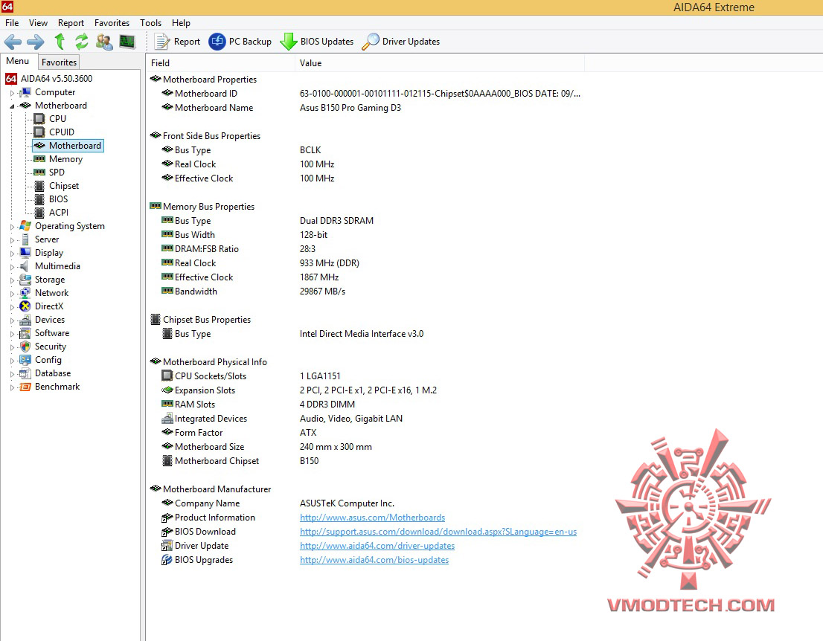
Task: Expand the Multimedia tree node
Action: (x=12, y=267)
